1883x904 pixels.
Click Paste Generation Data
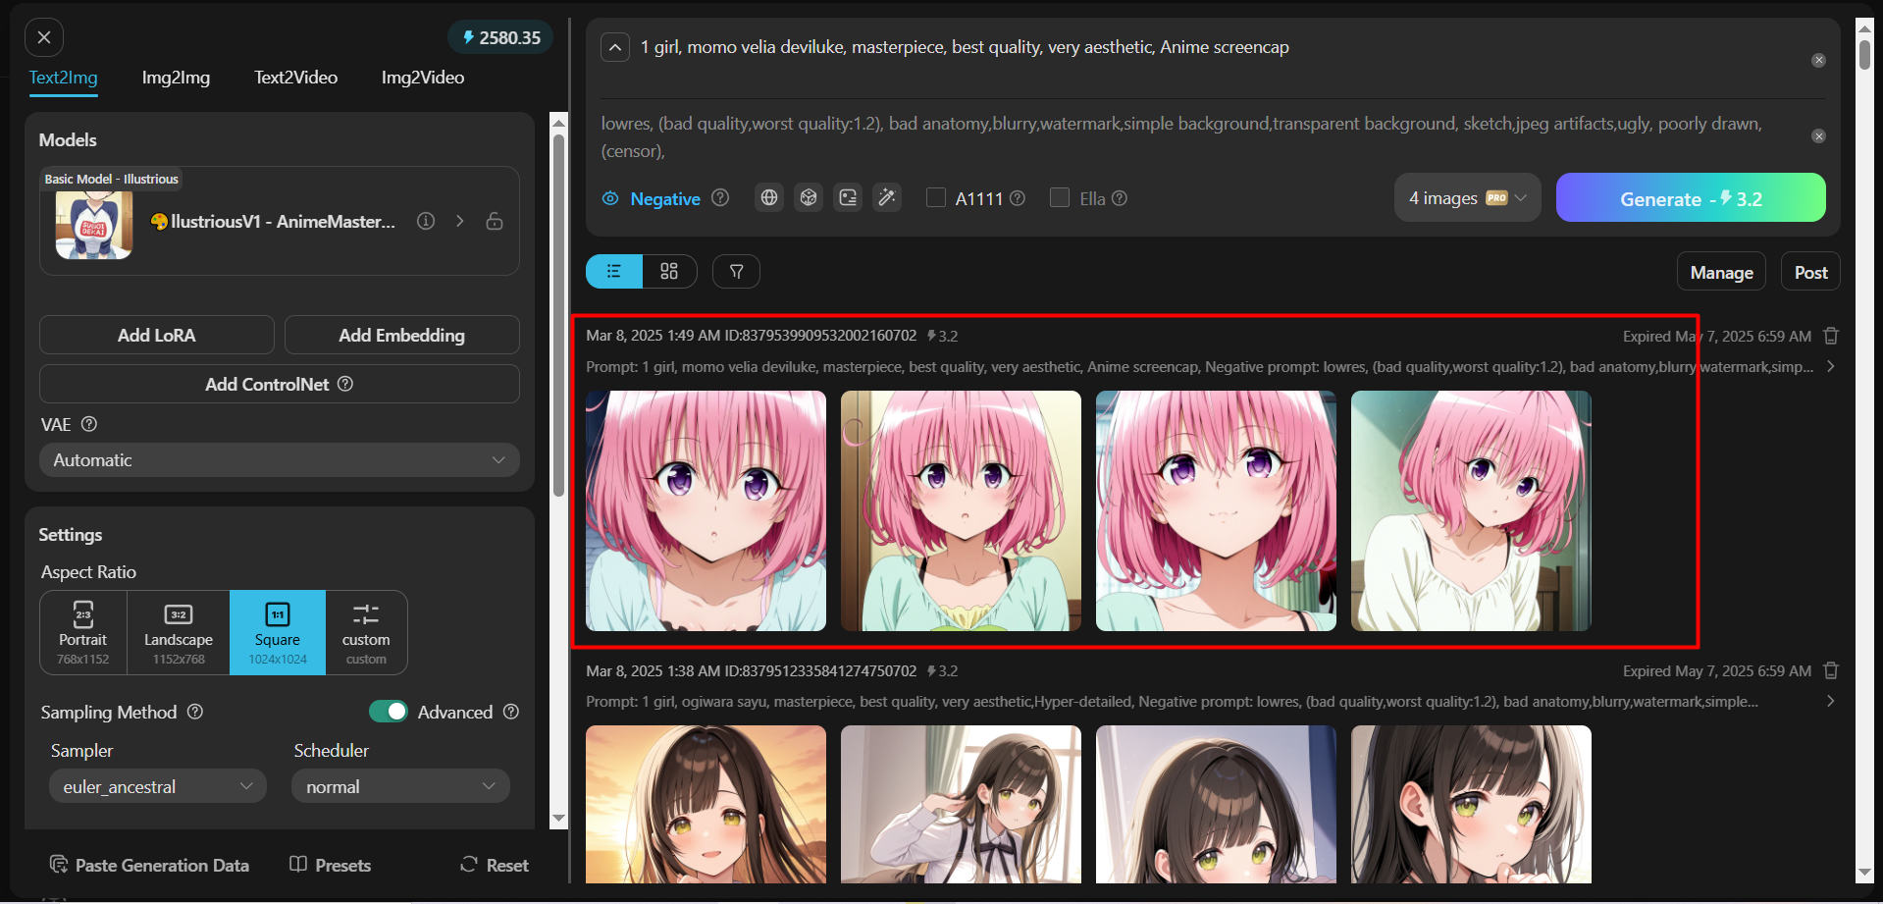pyautogui.click(x=149, y=865)
